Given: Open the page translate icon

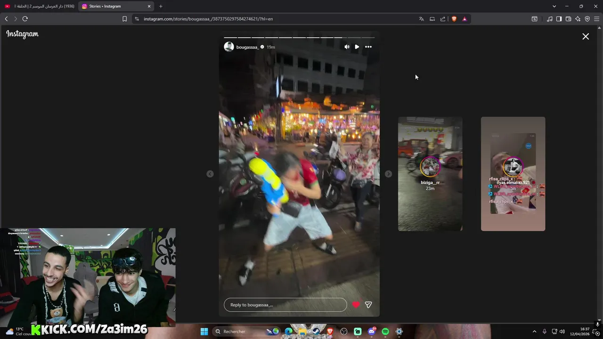Looking at the screenshot, I should (421, 19).
